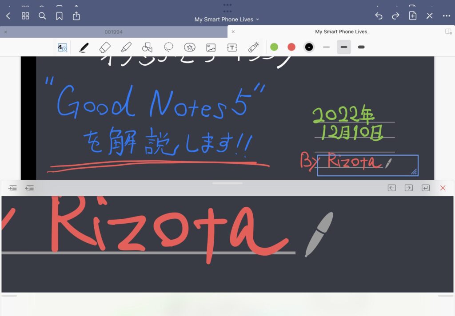Increase the zoom window line indent
455x316 pixels.
pyautogui.click(x=12, y=188)
